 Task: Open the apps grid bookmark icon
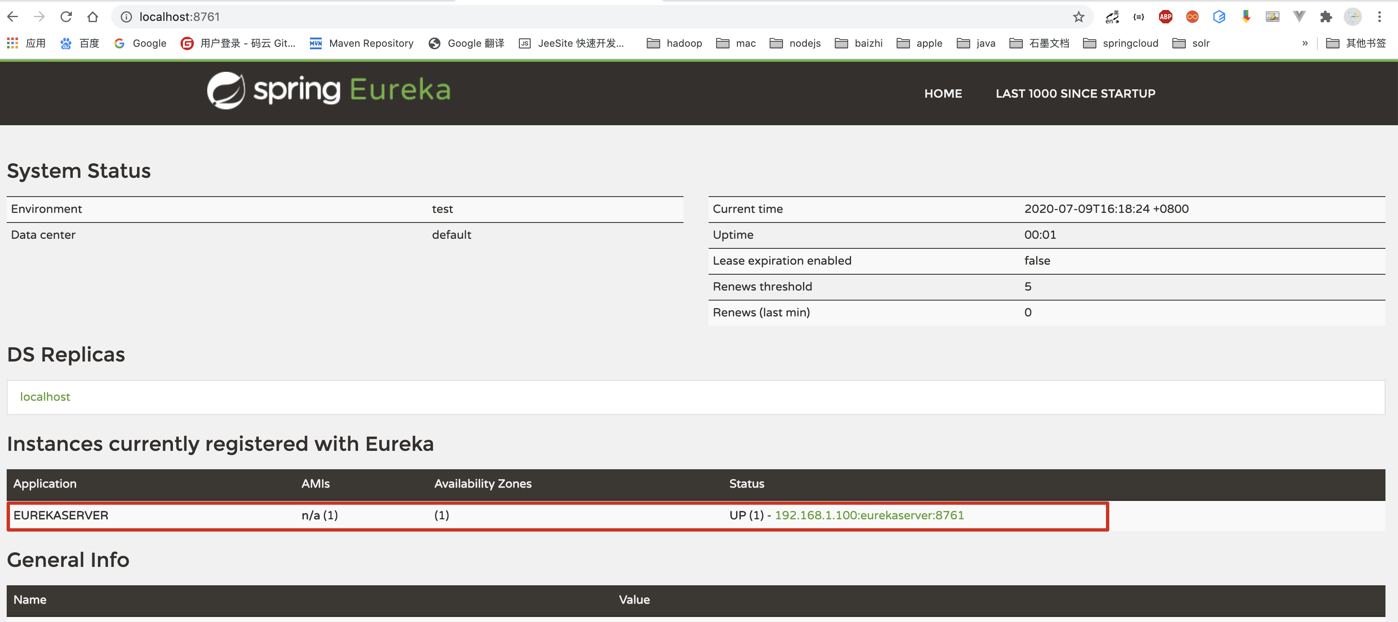point(13,43)
